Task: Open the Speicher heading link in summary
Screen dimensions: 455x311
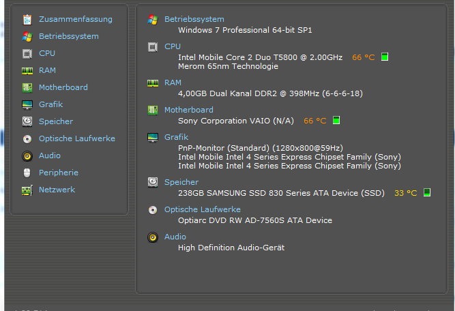Action: 181,182
